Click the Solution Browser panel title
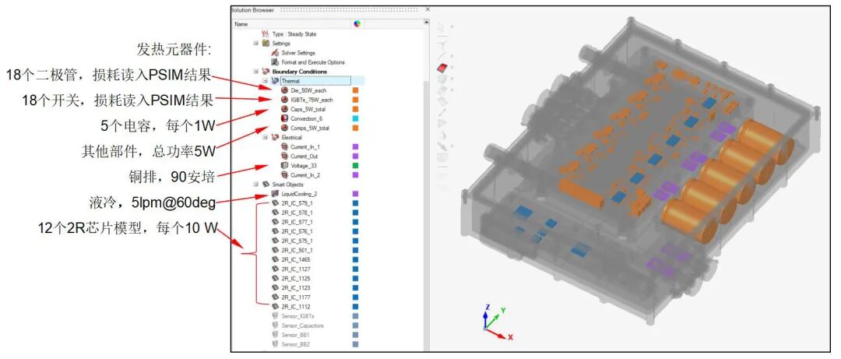841x359 pixels. [252, 9]
